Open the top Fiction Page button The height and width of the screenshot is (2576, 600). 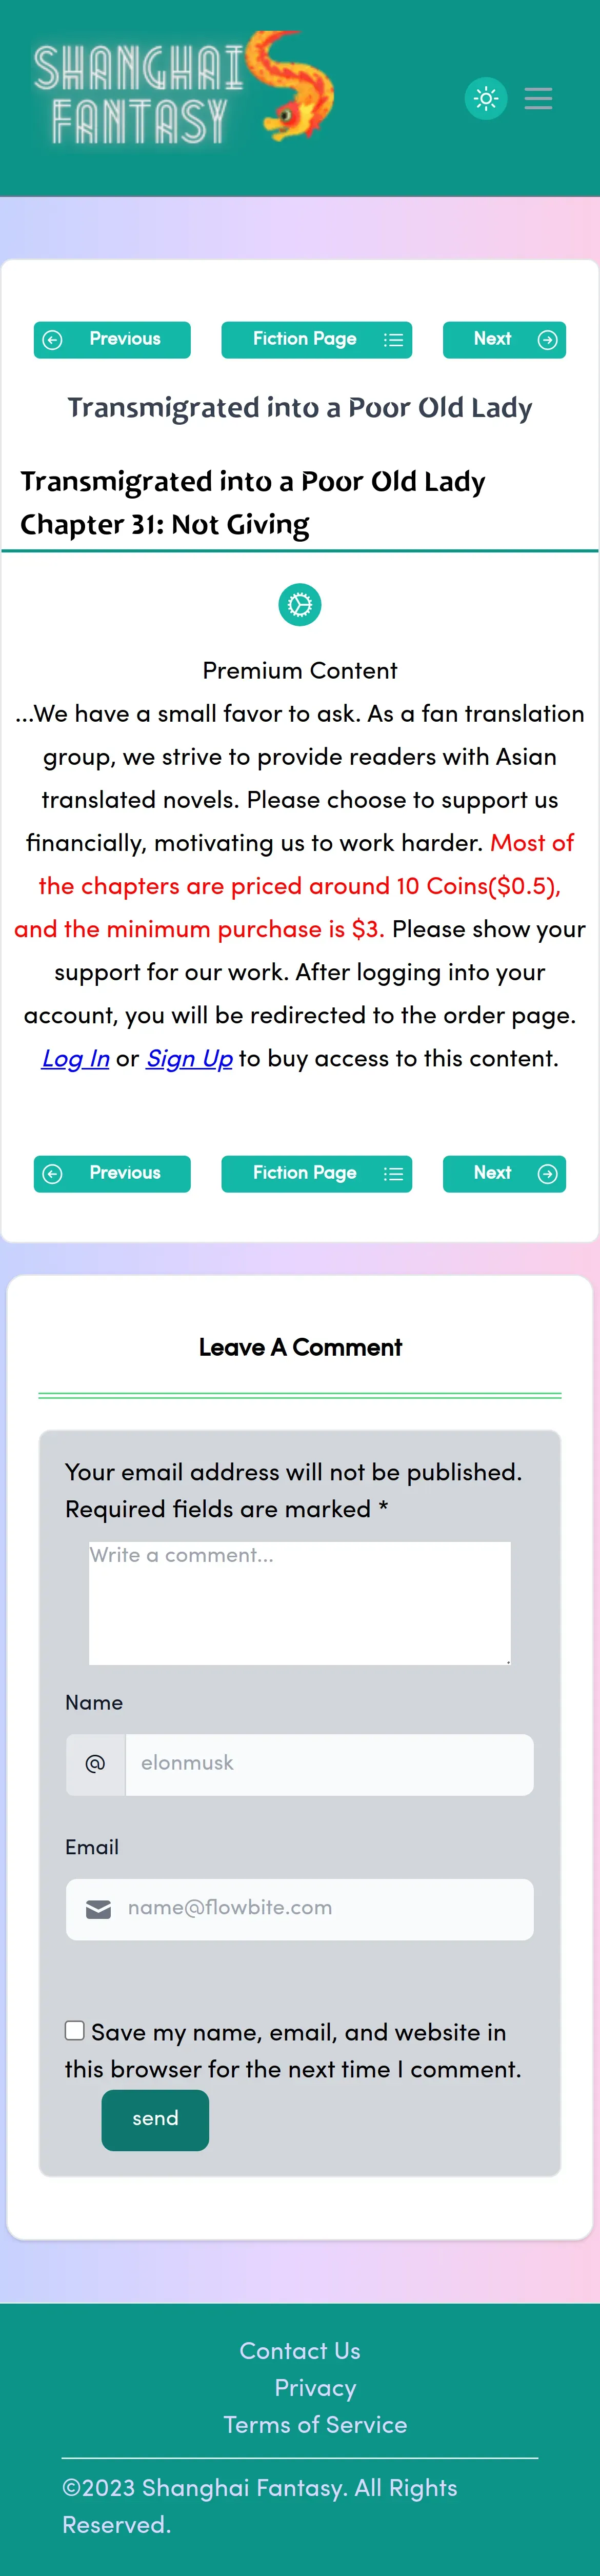[305, 340]
